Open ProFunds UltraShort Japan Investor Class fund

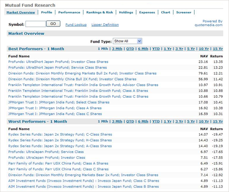[x=58, y=61]
